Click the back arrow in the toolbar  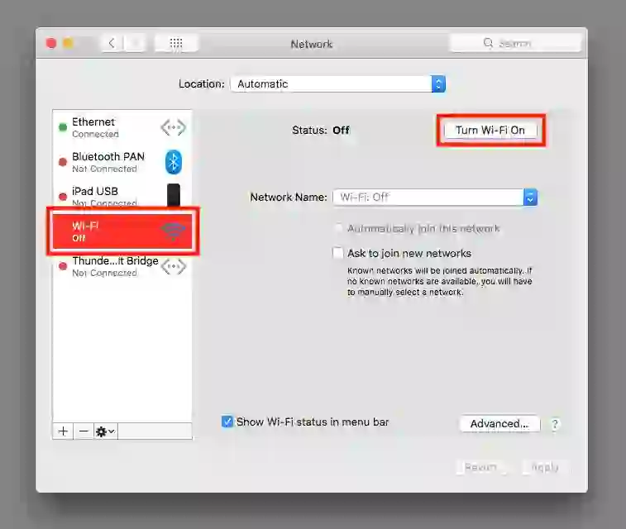pos(112,43)
